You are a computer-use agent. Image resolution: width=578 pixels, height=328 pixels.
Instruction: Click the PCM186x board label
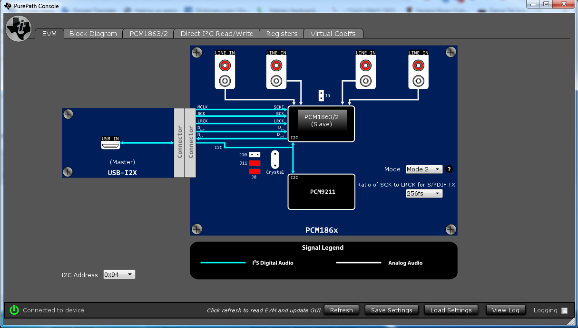[322, 230]
